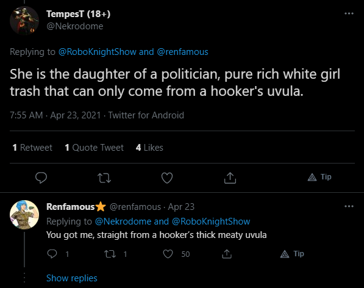
Task: Open more options for Renfamous's reply
Action: coord(349,206)
